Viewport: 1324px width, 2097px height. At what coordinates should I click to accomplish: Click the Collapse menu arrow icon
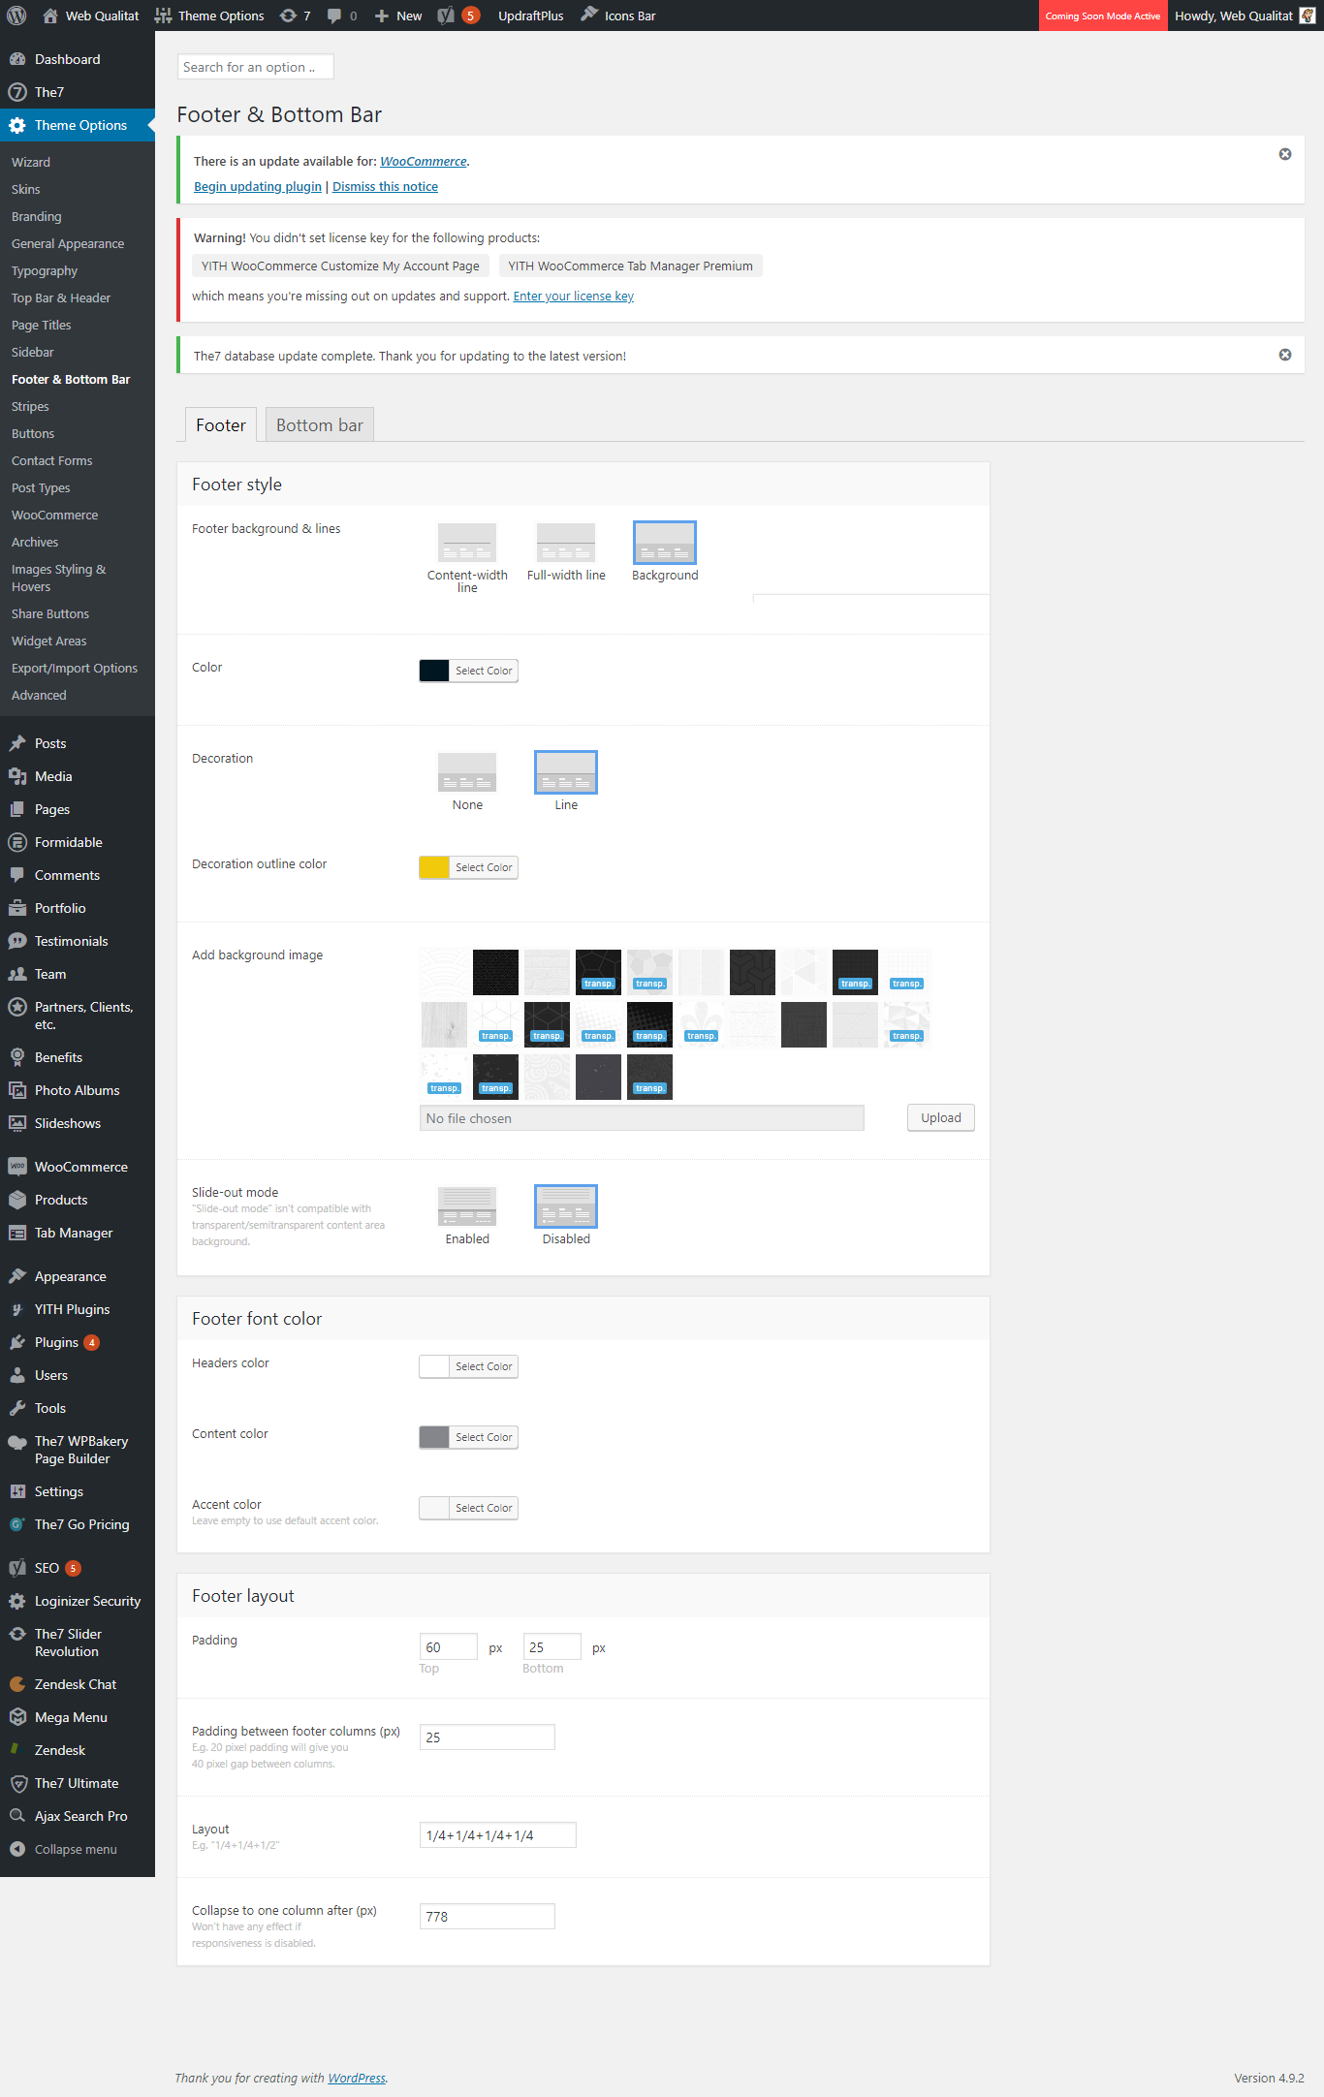(x=17, y=1849)
